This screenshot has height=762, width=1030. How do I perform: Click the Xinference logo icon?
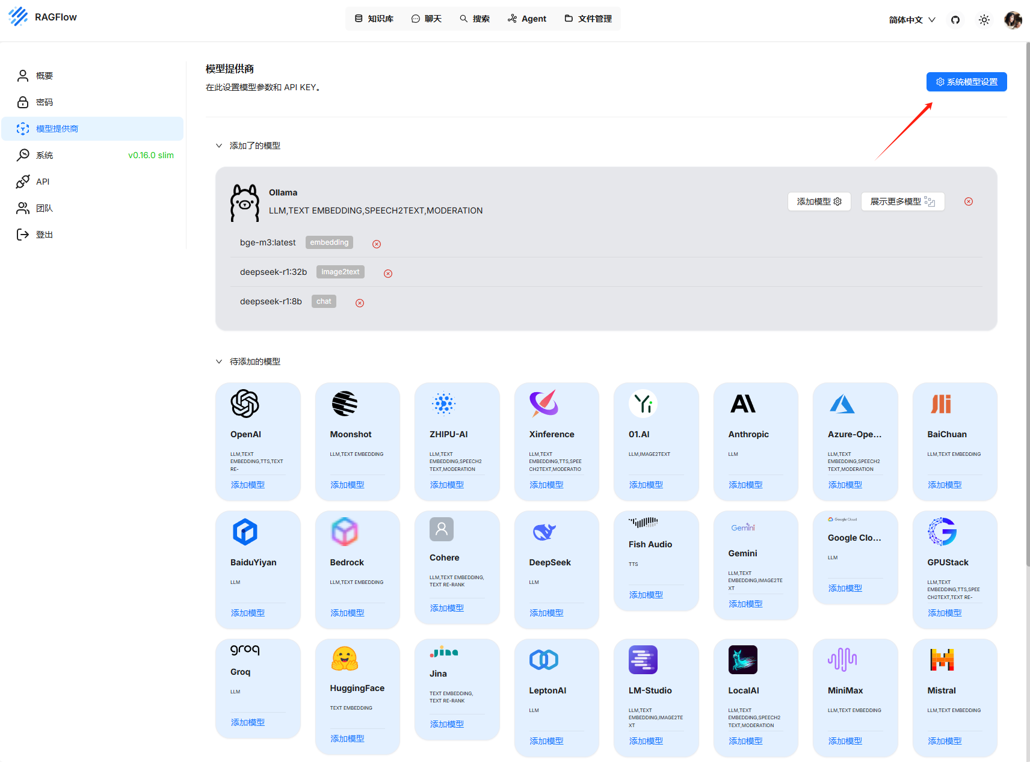(x=544, y=404)
